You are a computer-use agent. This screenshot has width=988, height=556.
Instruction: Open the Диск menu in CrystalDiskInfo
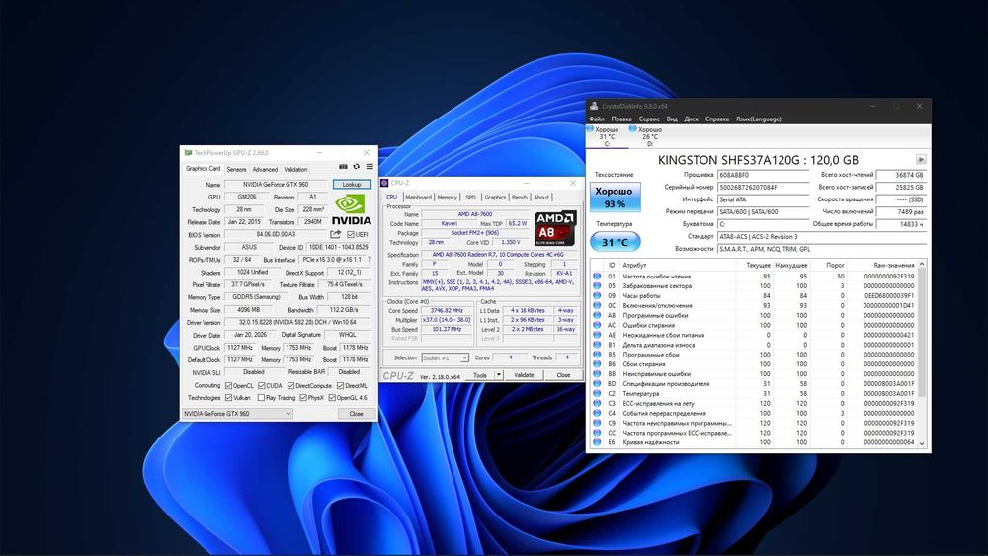coord(691,119)
